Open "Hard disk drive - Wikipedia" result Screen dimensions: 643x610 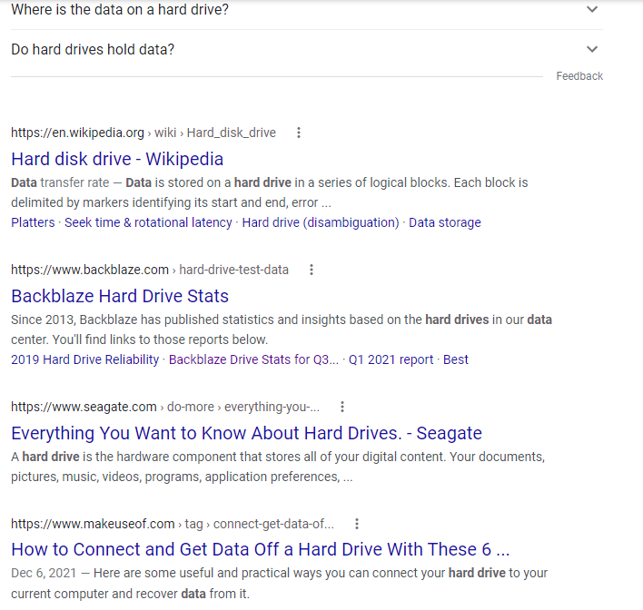point(117,159)
